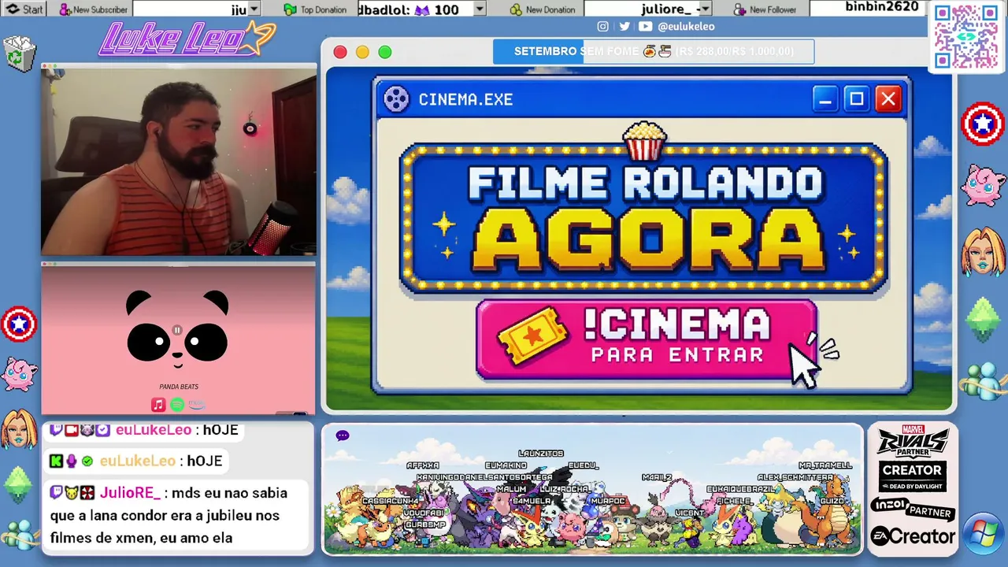Open dropdown arrow next to juliore_
Screen dimensions: 1008x567
[705, 9]
